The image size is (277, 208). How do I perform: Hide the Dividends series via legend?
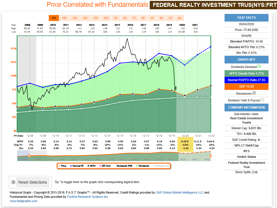(x=143, y=166)
